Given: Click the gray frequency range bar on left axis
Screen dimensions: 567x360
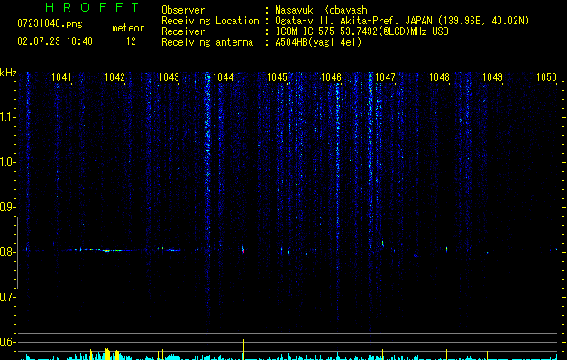Looking at the screenshot, I should pyautogui.click(x=17, y=253).
